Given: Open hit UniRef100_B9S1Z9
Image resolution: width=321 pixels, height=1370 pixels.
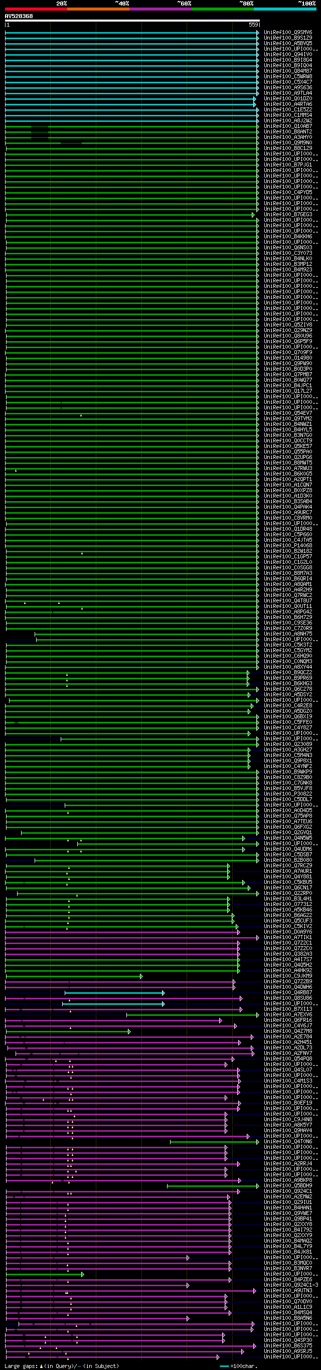Looking at the screenshot, I should (x=287, y=38).
